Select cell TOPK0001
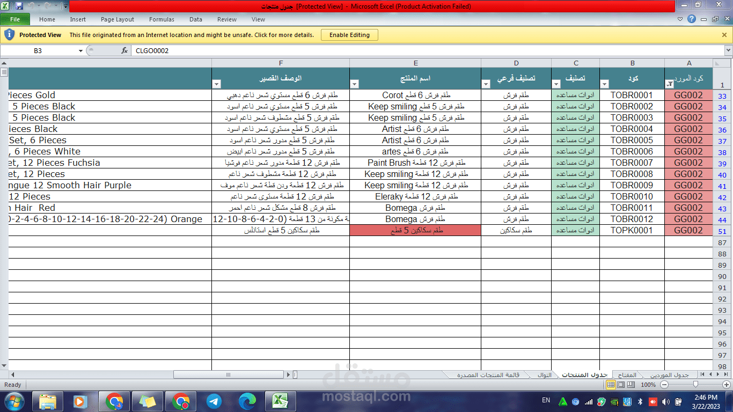Viewport: 733px width, 412px height. (x=632, y=230)
